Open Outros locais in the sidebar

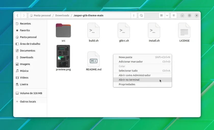(x=30, y=101)
